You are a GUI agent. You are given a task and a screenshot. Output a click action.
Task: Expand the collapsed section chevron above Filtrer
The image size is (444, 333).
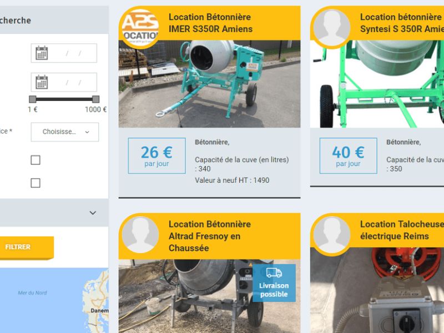[93, 213]
